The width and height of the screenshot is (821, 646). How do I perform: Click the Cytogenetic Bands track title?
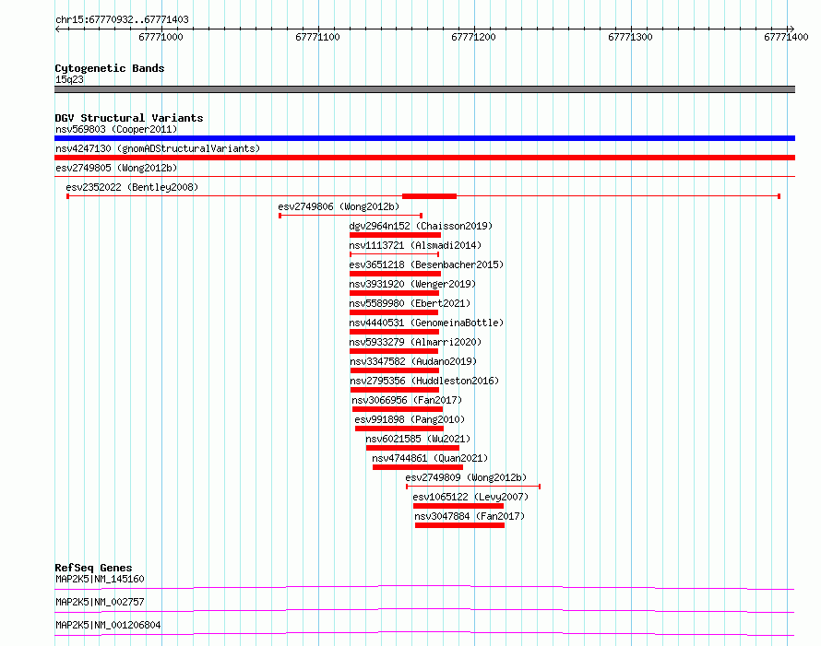[110, 68]
